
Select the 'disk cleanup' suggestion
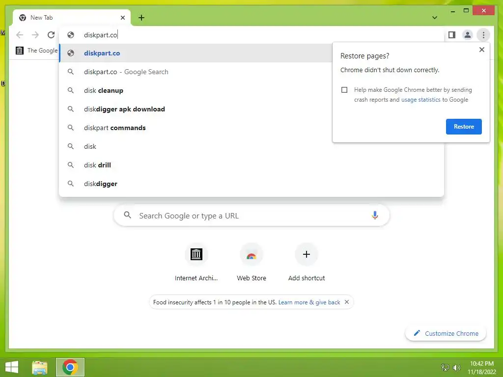196,90
